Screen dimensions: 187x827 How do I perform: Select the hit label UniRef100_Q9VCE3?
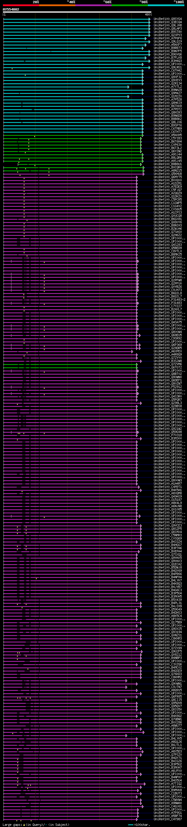pyautogui.click(x=168, y=526)
